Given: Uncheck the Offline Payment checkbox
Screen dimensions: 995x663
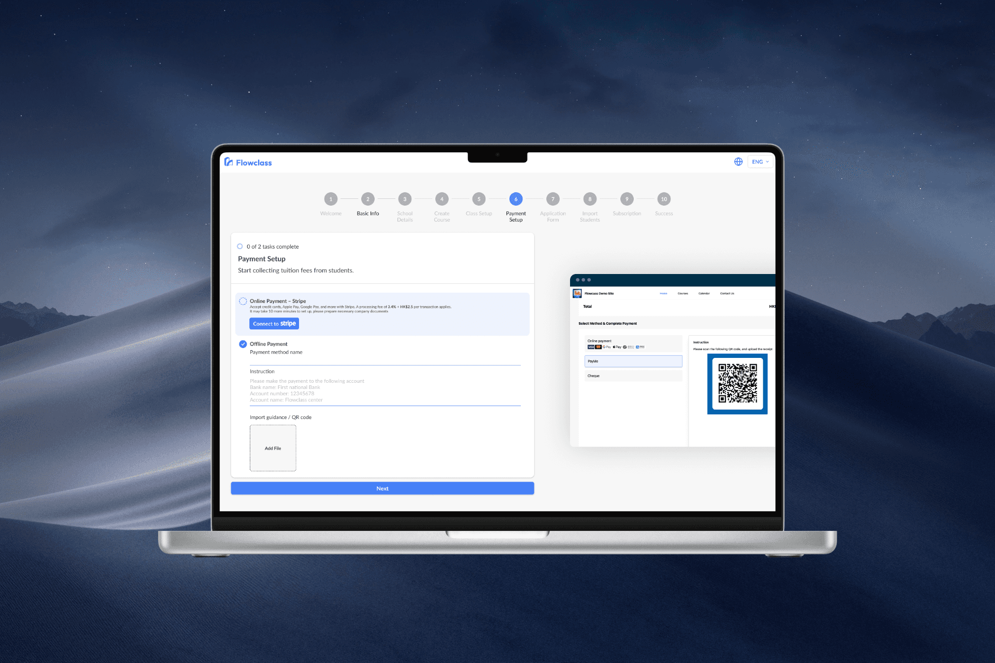Looking at the screenshot, I should pyautogui.click(x=243, y=344).
